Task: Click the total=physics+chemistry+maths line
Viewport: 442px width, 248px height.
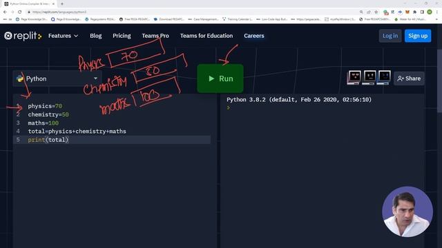Action: pos(77,132)
